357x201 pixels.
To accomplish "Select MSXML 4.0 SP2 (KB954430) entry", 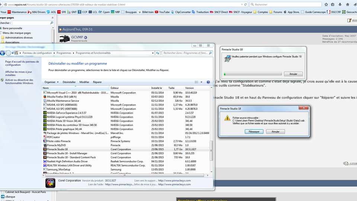I will (126, 105).
